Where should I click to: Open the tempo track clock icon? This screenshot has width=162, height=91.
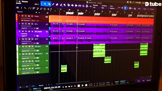click(x=45, y=9)
